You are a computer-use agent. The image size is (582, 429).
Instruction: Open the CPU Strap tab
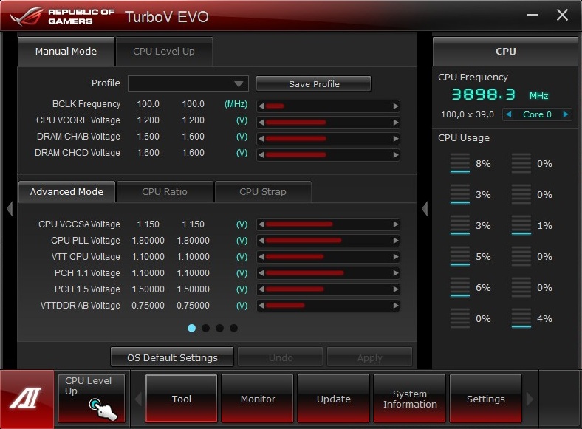[x=263, y=192]
